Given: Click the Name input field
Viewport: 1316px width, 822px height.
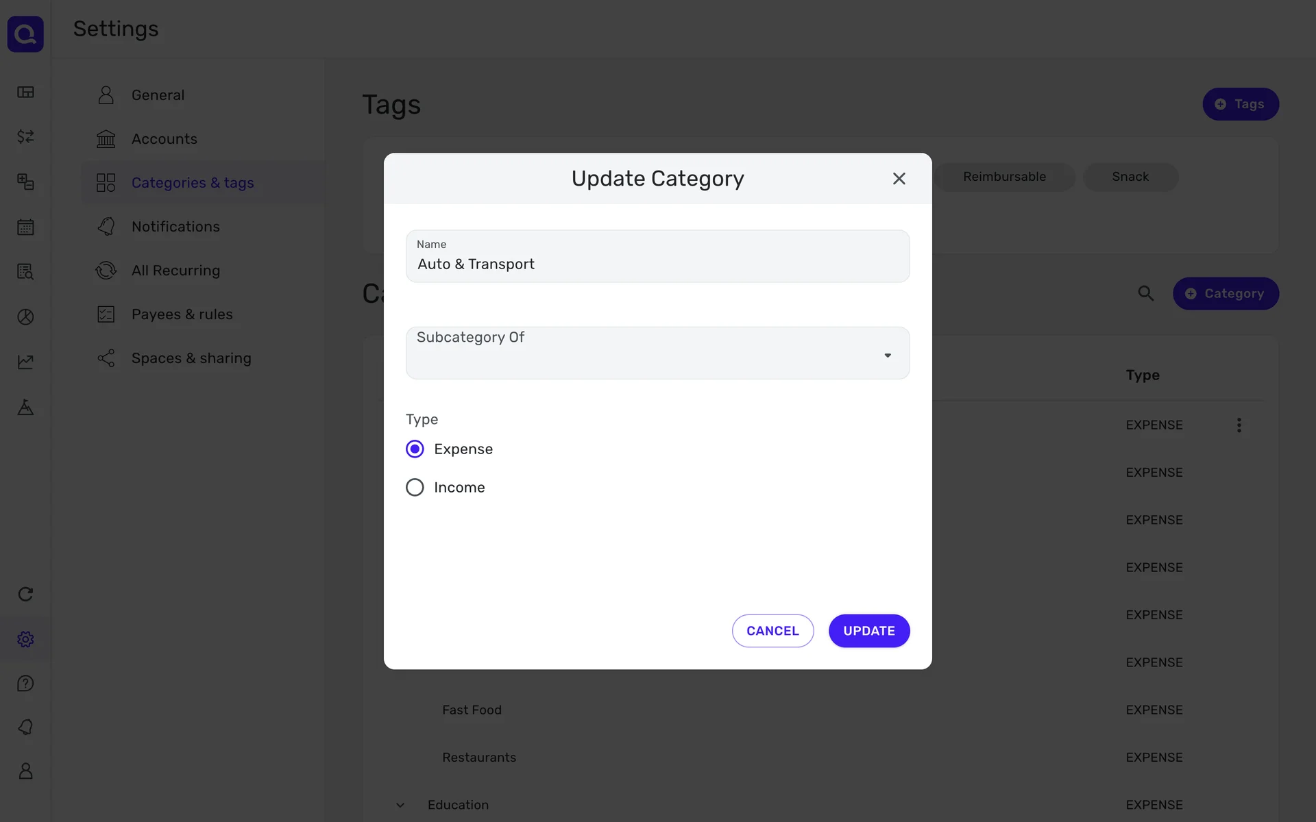Looking at the screenshot, I should [657, 264].
